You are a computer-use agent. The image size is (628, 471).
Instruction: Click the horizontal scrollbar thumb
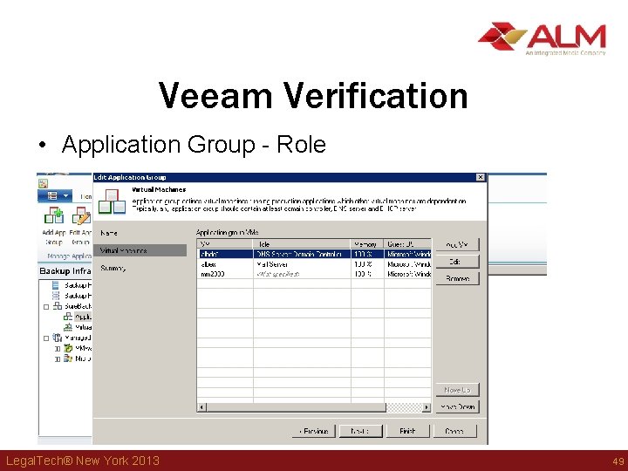(296, 407)
